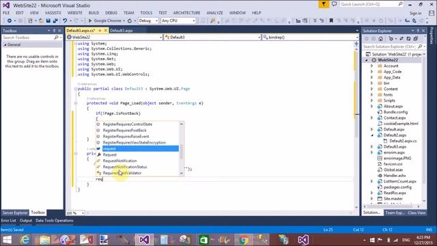
Task: Start debugging with green play icon
Action: (x=90, y=20)
